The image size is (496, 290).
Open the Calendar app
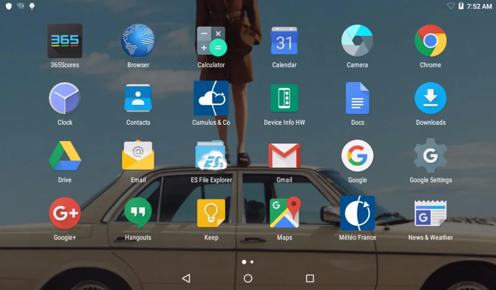pyautogui.click(x=284, y=41)
